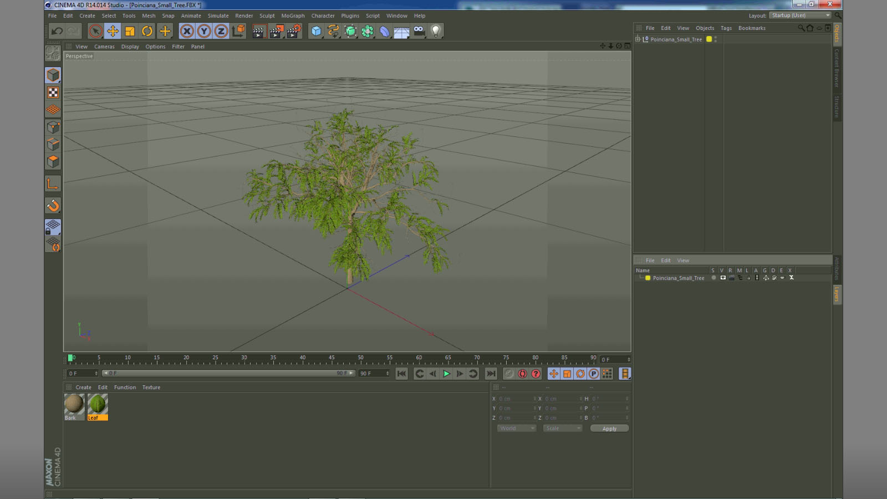
Task: Toggle Parameter keyframe recording P button
Action: 594,374
